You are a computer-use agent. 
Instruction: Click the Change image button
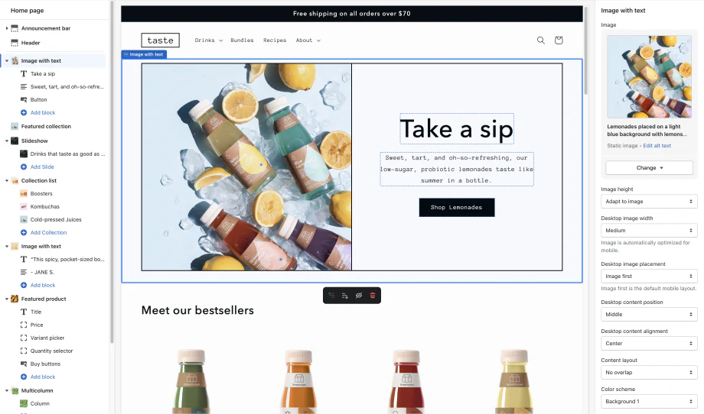click(x=649, y=168)
